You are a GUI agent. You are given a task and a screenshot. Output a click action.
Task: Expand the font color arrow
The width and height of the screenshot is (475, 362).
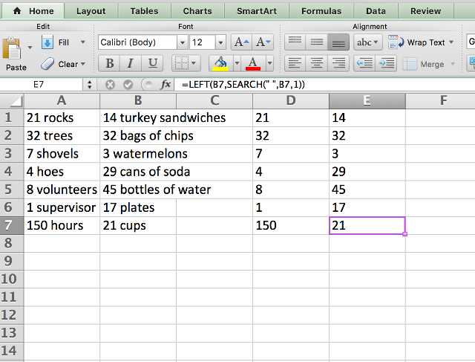[x=269, y=63]
